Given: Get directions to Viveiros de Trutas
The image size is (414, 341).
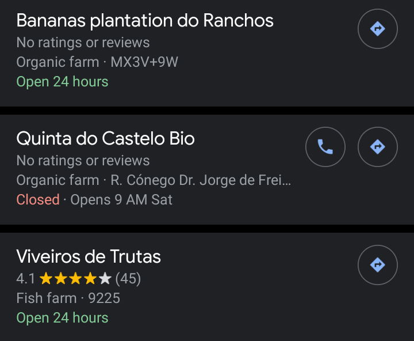Looking at the screenshot, I should point(377,265).
